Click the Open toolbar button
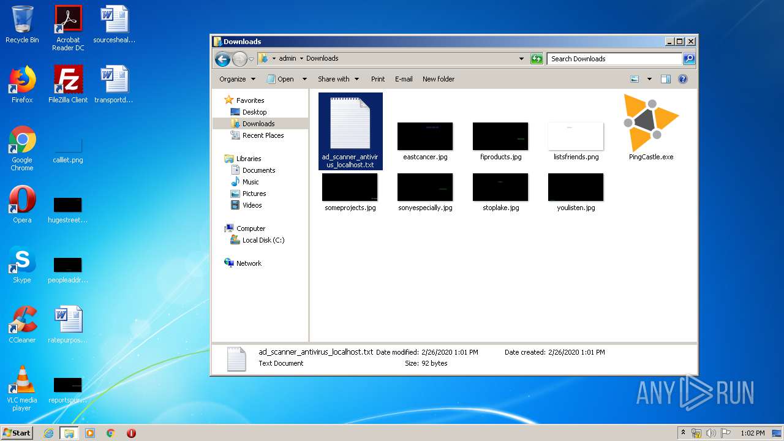Viewport: 784px width, 441px height. tap(281, 79)
